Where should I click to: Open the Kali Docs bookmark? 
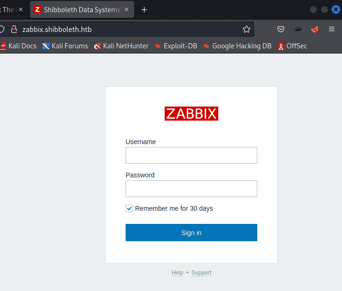pos(18,46)
